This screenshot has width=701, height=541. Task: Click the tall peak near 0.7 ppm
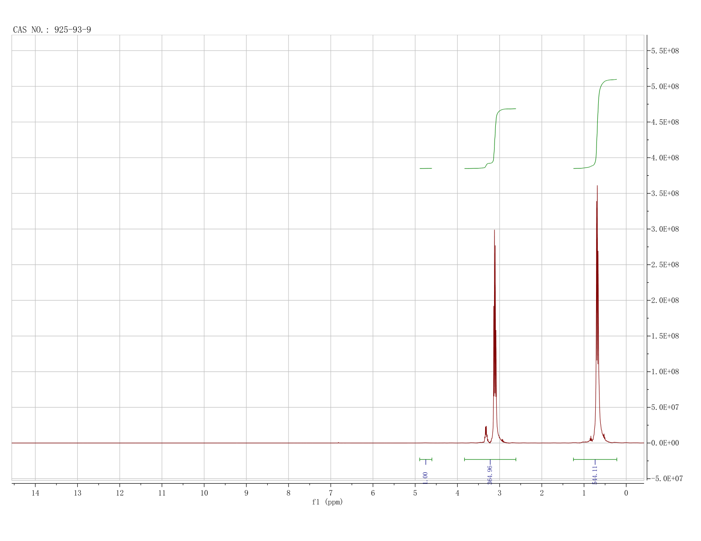pyautogui.click(x=597, y=314)
